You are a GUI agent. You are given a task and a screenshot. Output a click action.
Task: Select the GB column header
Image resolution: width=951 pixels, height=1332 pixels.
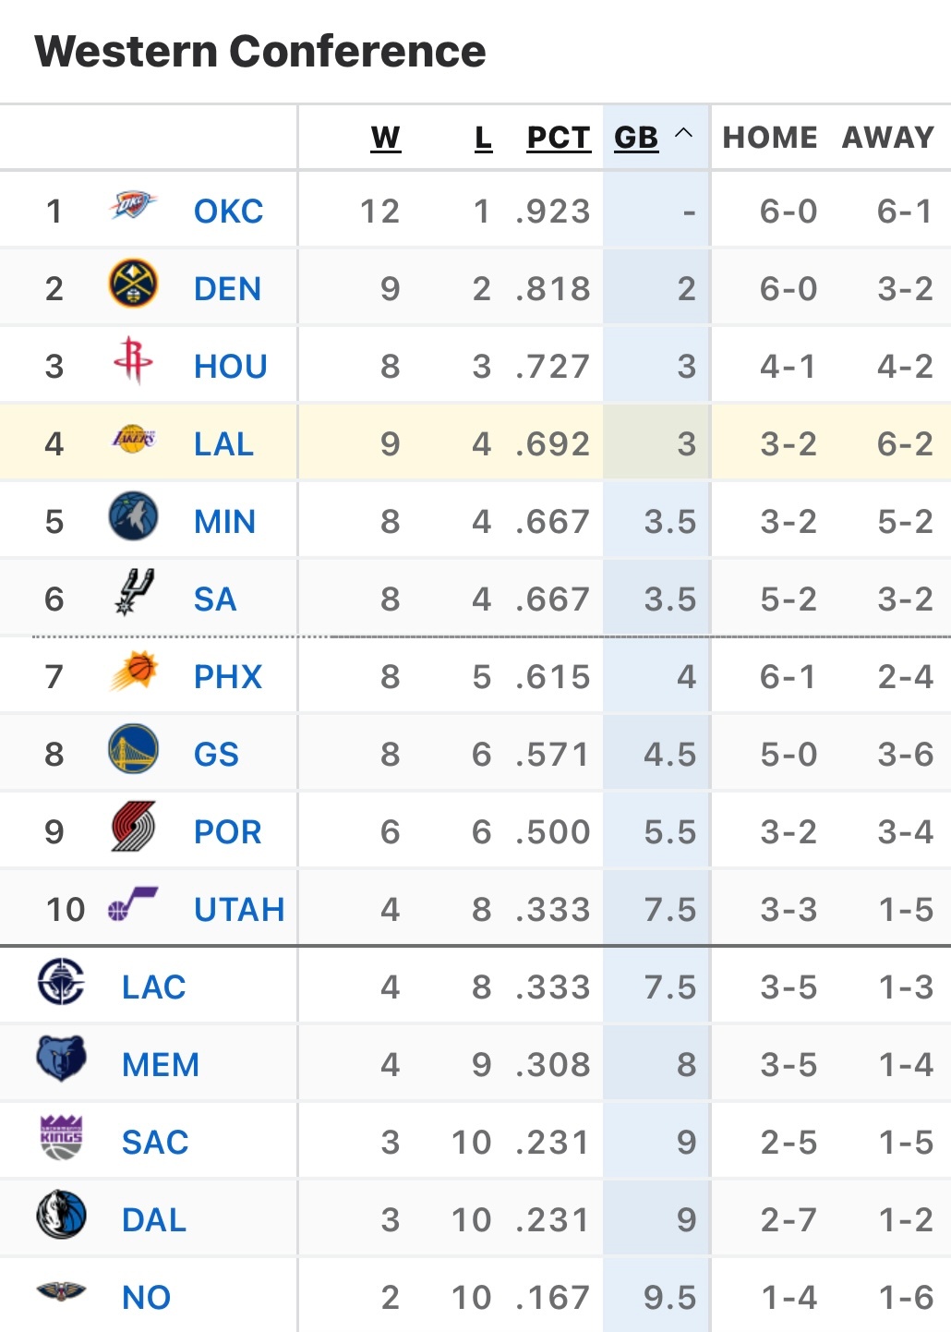(x=636, y=138)
